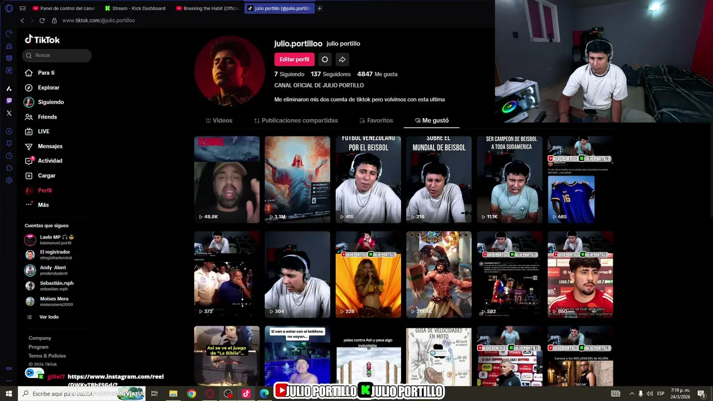Viewport: 713px width, 401px height.
Task: Open Opera sidebar player icon
Action: pyautogui.click(x=9, y=131)
